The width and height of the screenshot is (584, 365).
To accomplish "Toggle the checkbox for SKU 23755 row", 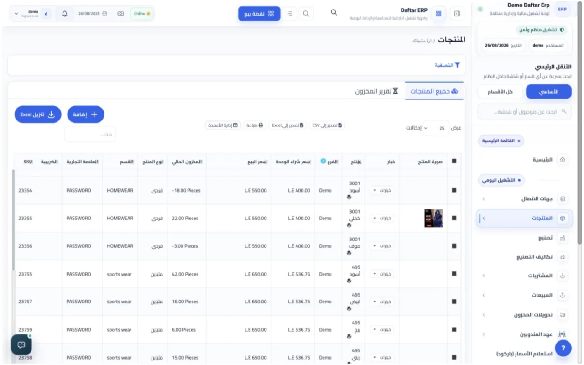I will coord(454,274).
